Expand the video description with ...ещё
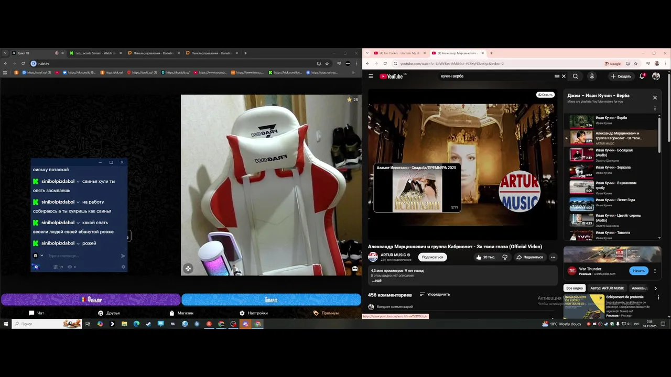 pyautogui.click(x=377, y=281)
